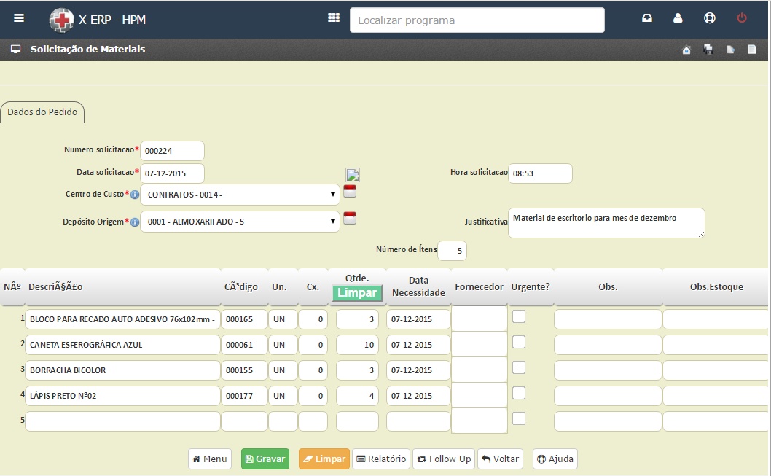The height and width of the screenshot is (476, 771).
Task: Click the Obs.Estoque column header
Action: tap(716, 286)
